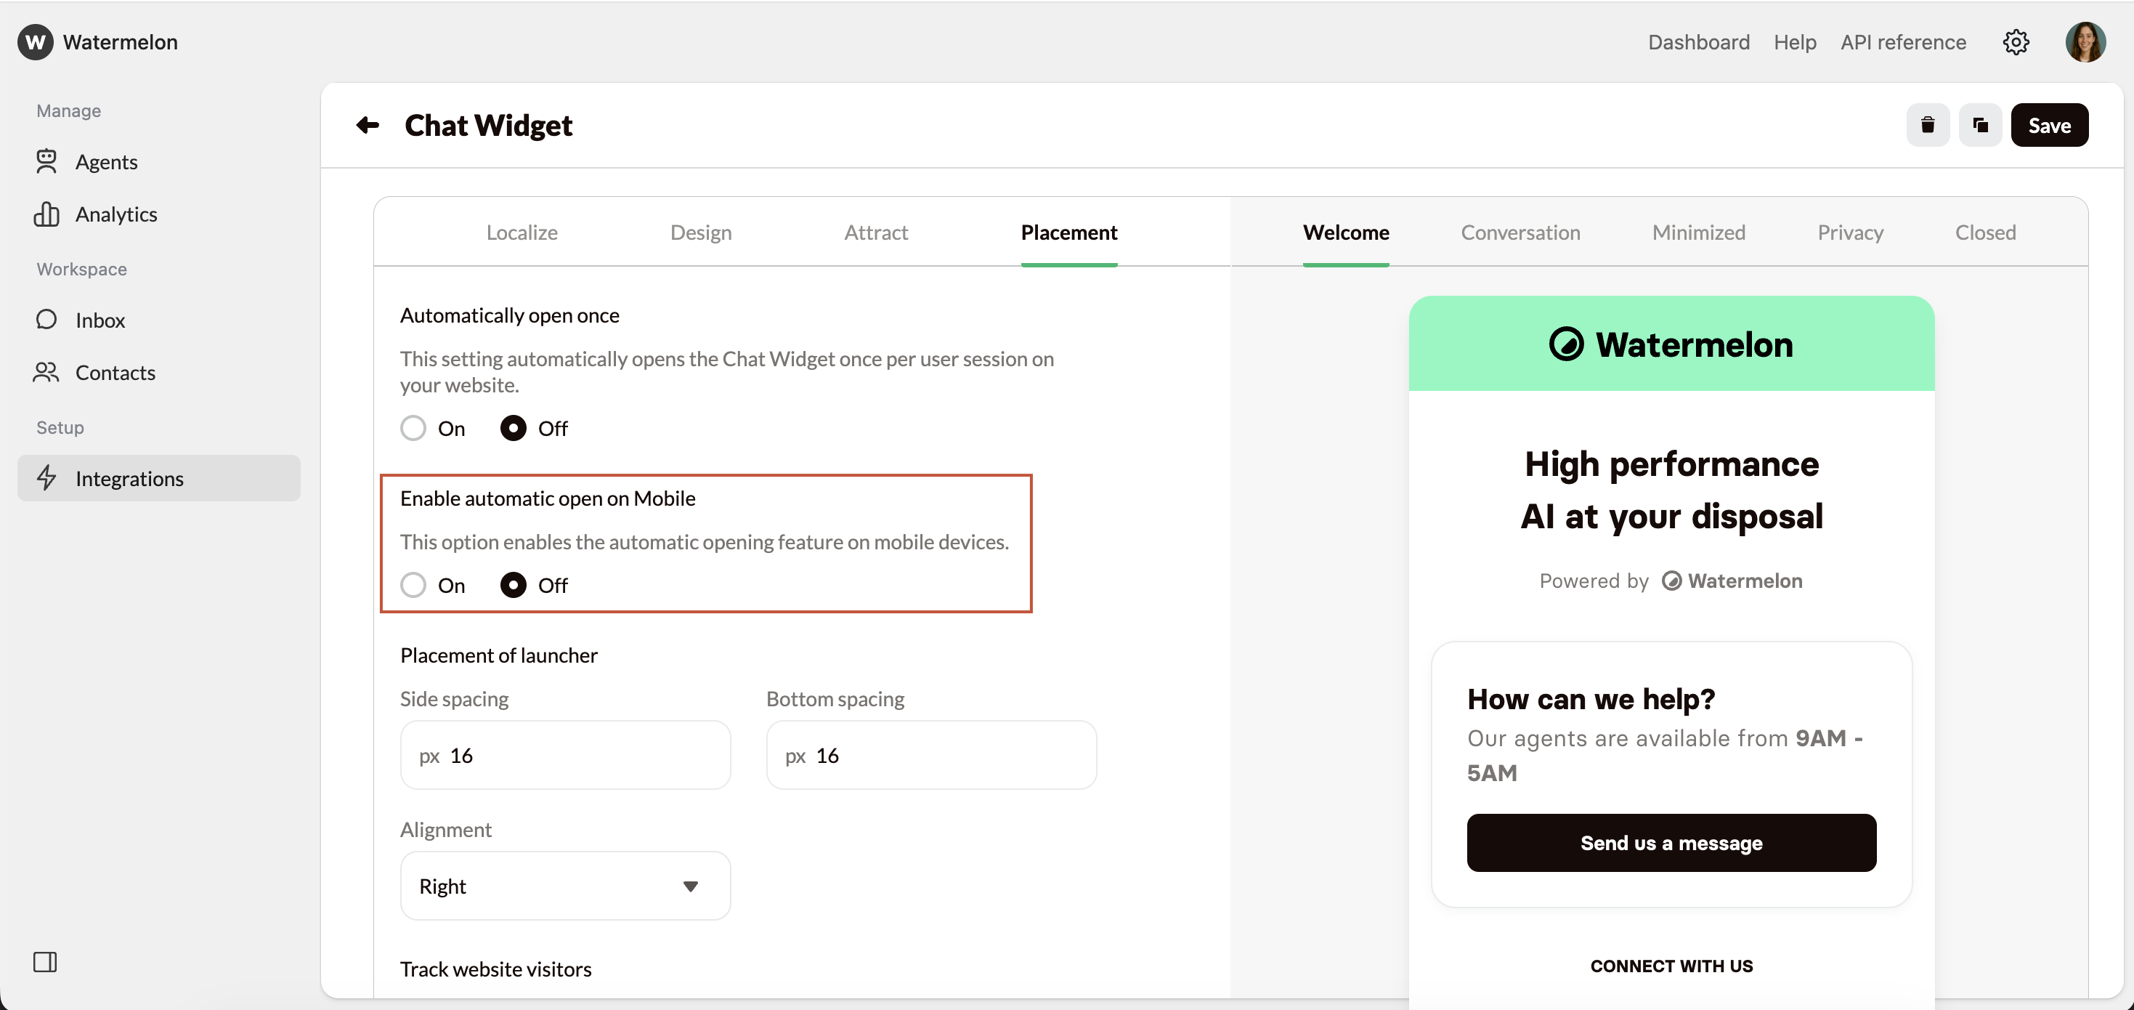Click the Inbox chat bubble icon
The image size is (2134, 1010).
pos(46,320)
